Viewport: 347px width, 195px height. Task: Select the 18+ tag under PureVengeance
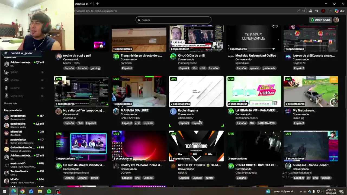click(195, 68)
